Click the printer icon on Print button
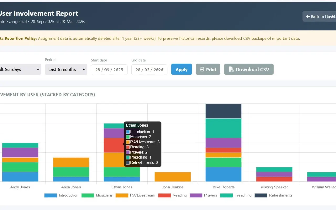 point(202,69)
